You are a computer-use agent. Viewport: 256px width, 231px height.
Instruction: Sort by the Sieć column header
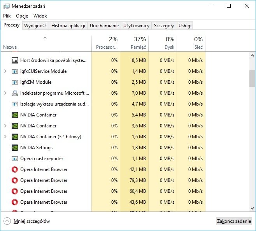click(x=191, y=43)
